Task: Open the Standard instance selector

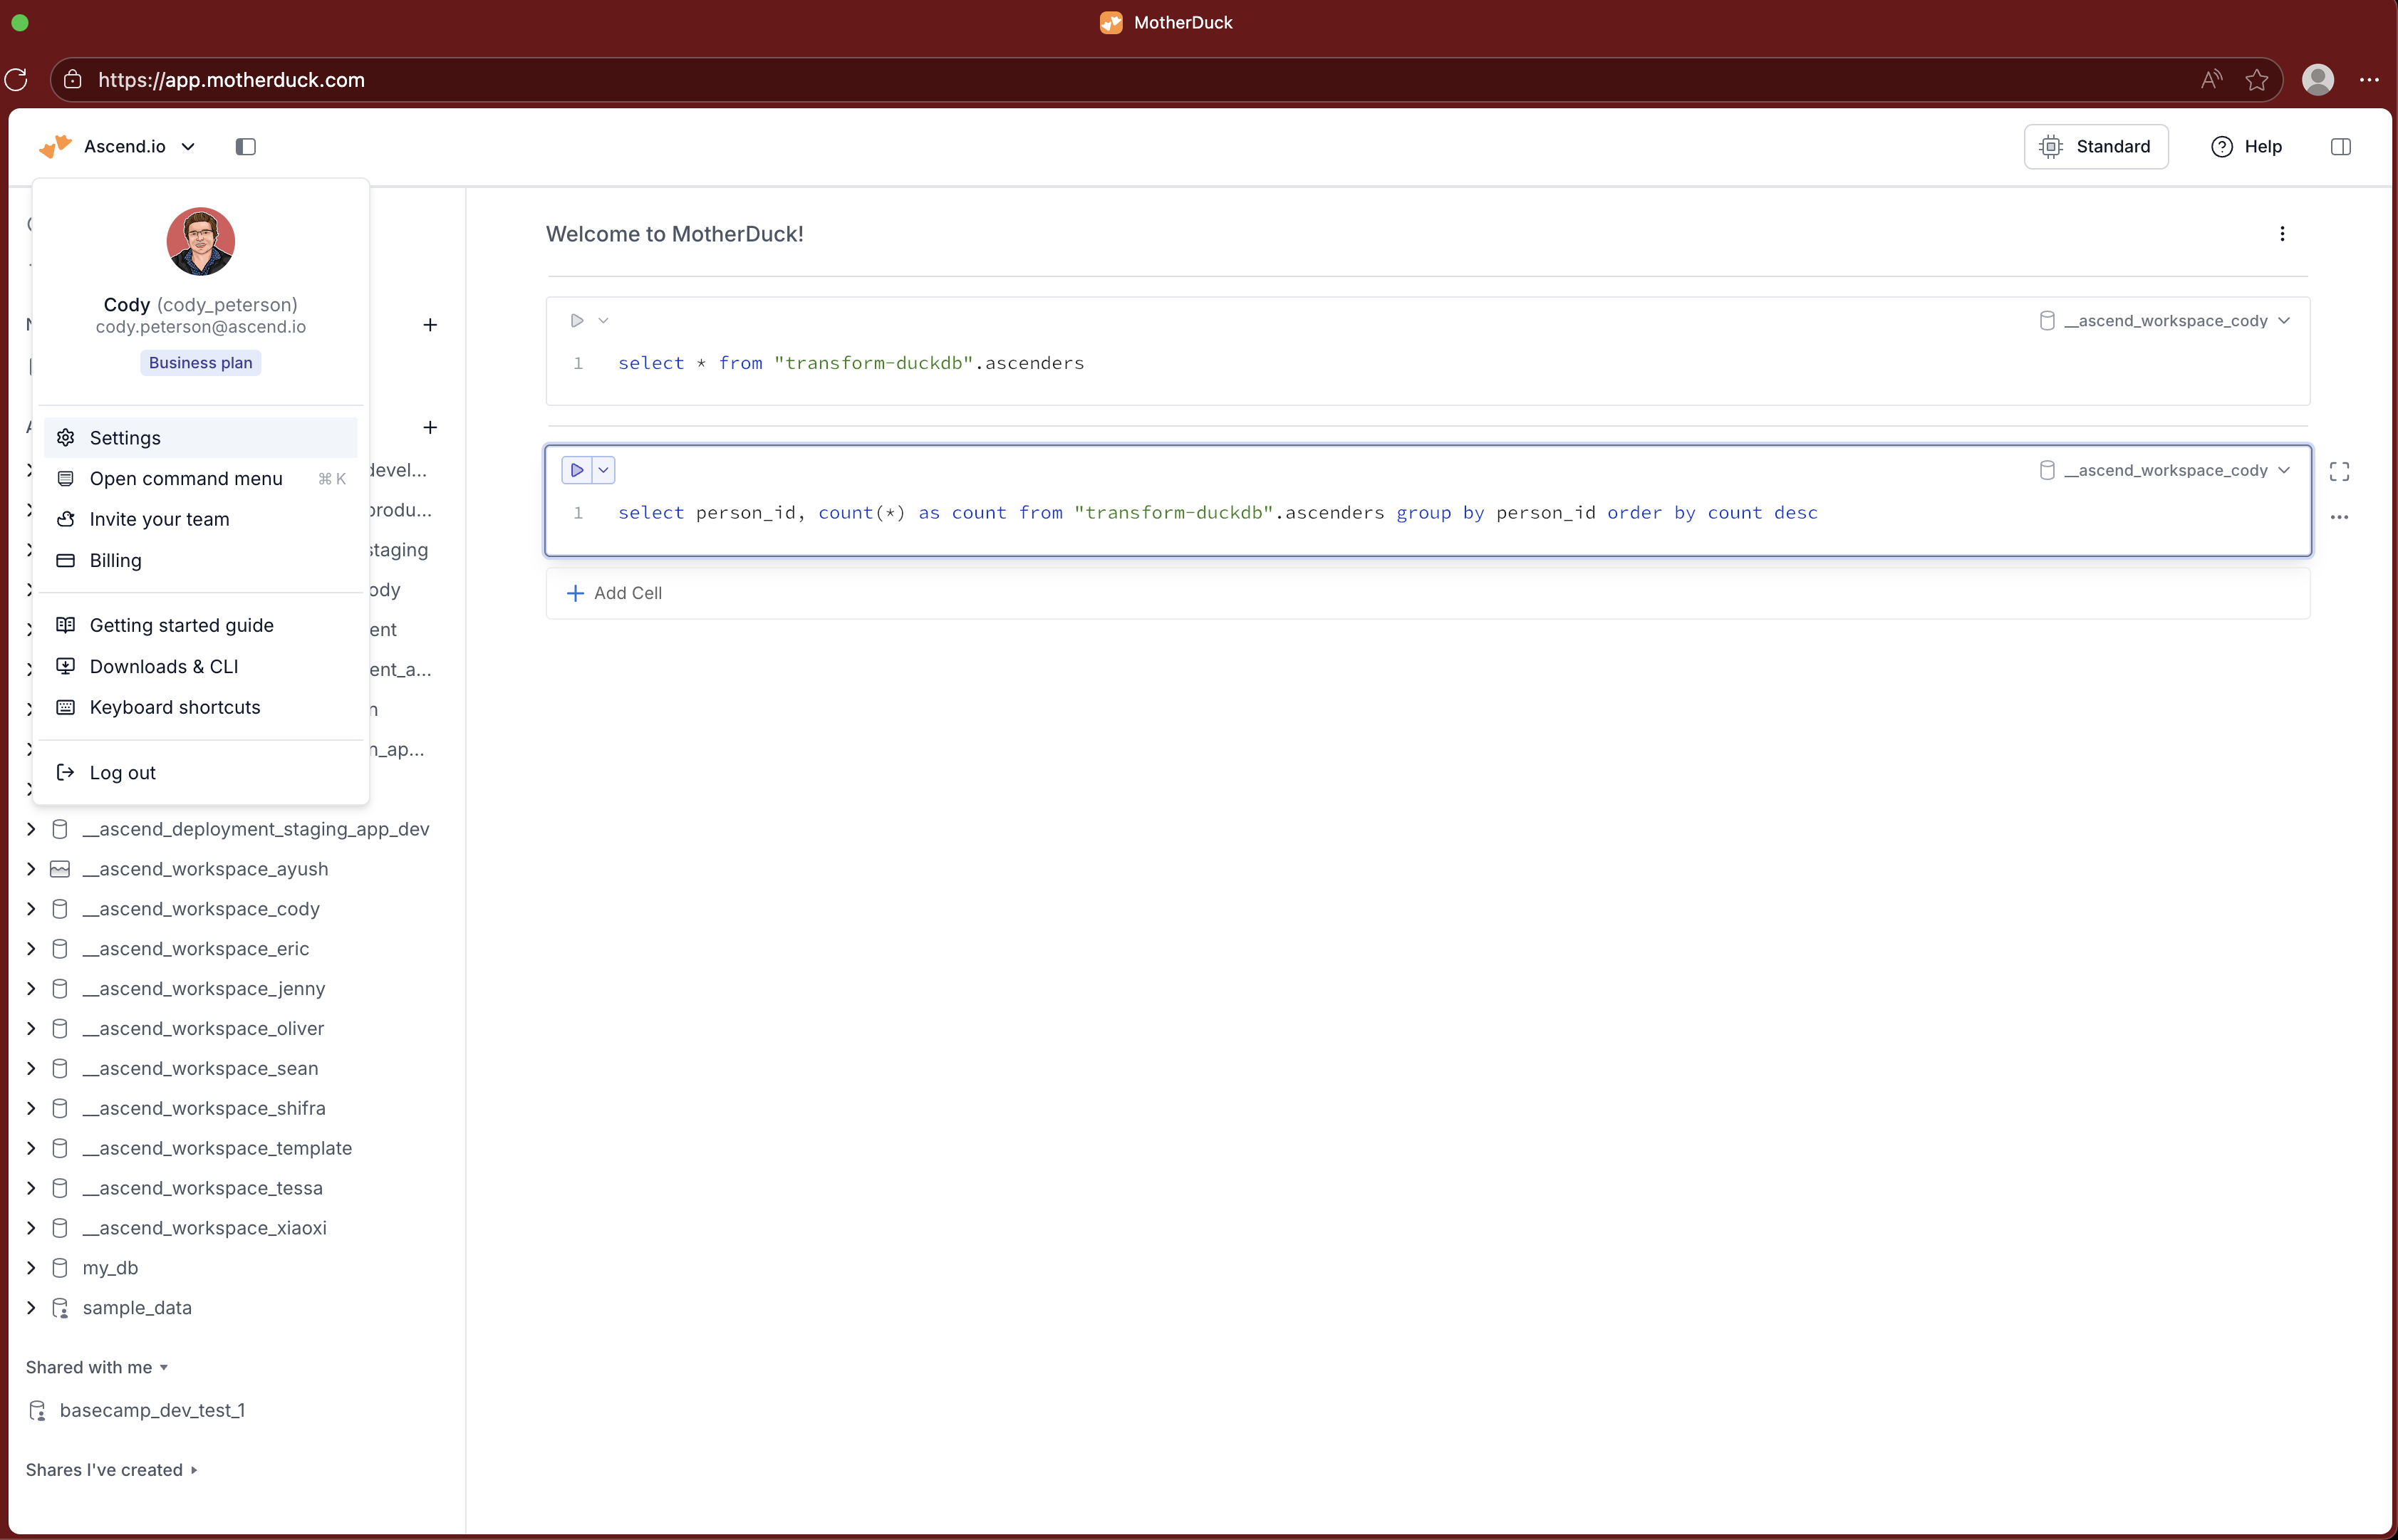Action: (x=2096, y=147)
